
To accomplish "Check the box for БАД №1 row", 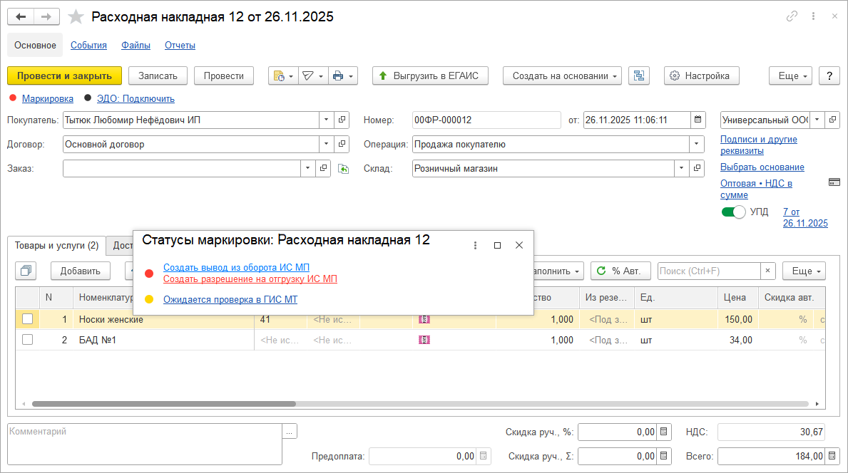I will pyautogui.click(x=27, y=340).
